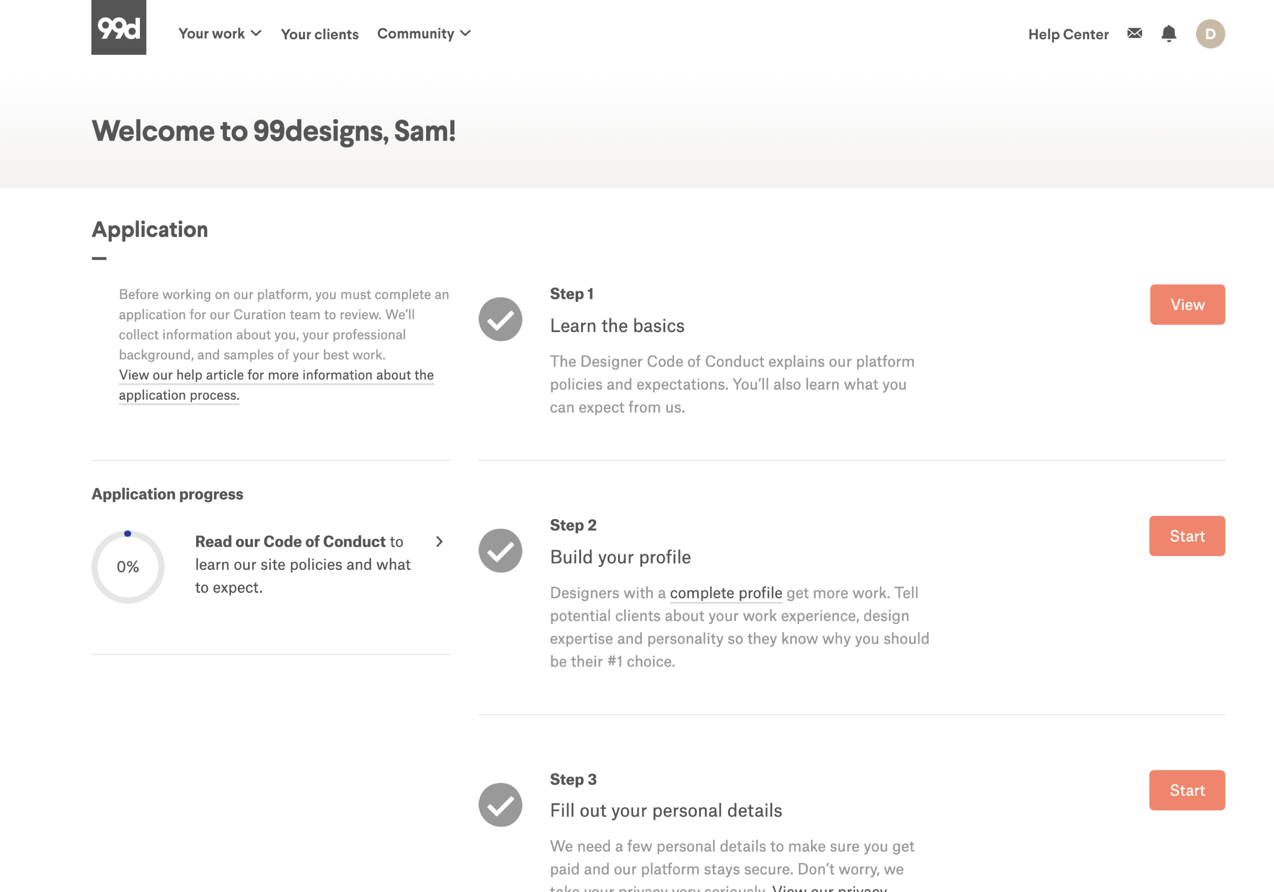Click the checkmark circle next to Step 3
The width and height of the screenshot is (1274, 892).
pyautogui.click(x=500, y=804)
